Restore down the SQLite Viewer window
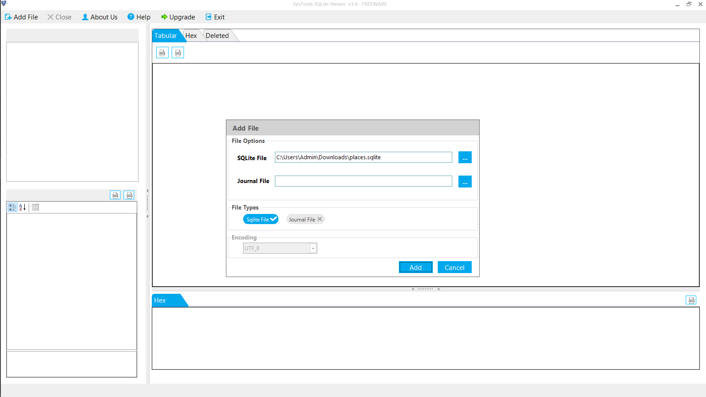The height and width of the screenshot is (397, 706). click(689, 4)
